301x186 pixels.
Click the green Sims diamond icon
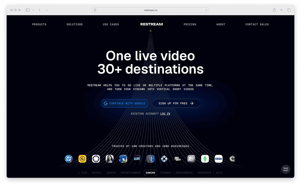click(x=205, y=159)
